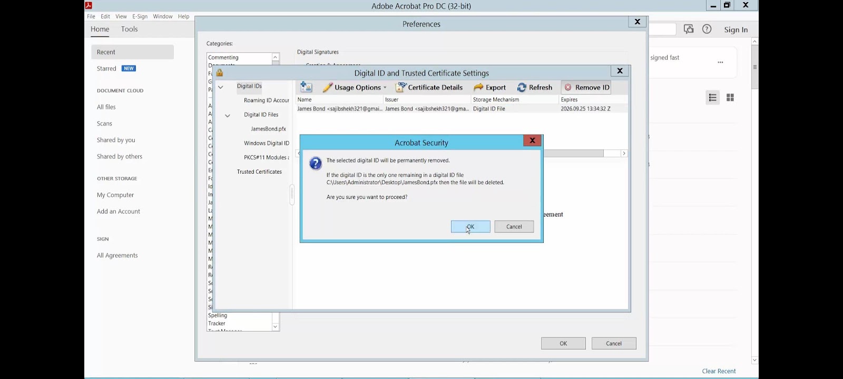Image resolution: width=843 pixels, height=379 pixels.
Task: Select Commenting category in Preferences
Action: coord(223,57)
